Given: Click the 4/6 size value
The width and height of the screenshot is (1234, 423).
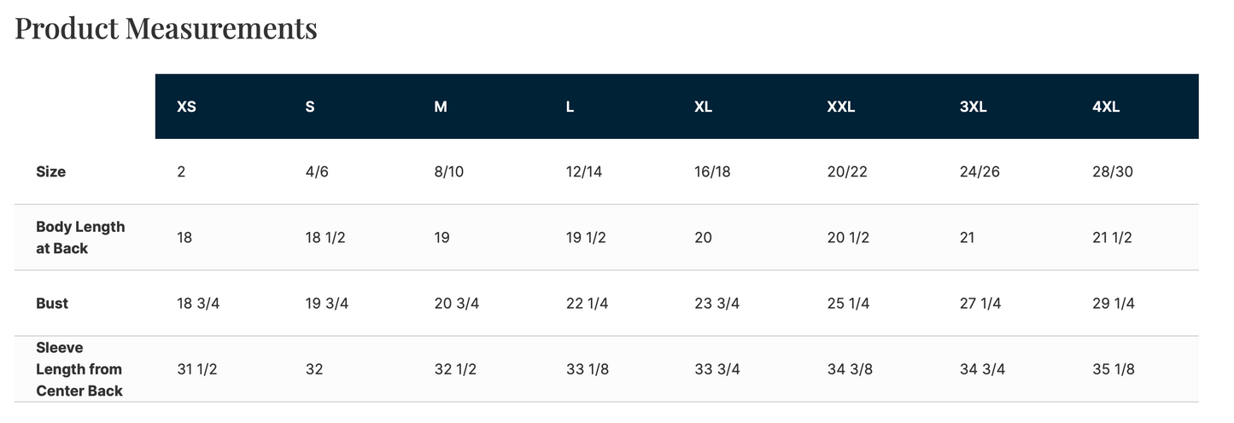Looking at the screenshot, I should tap(317, 171).
